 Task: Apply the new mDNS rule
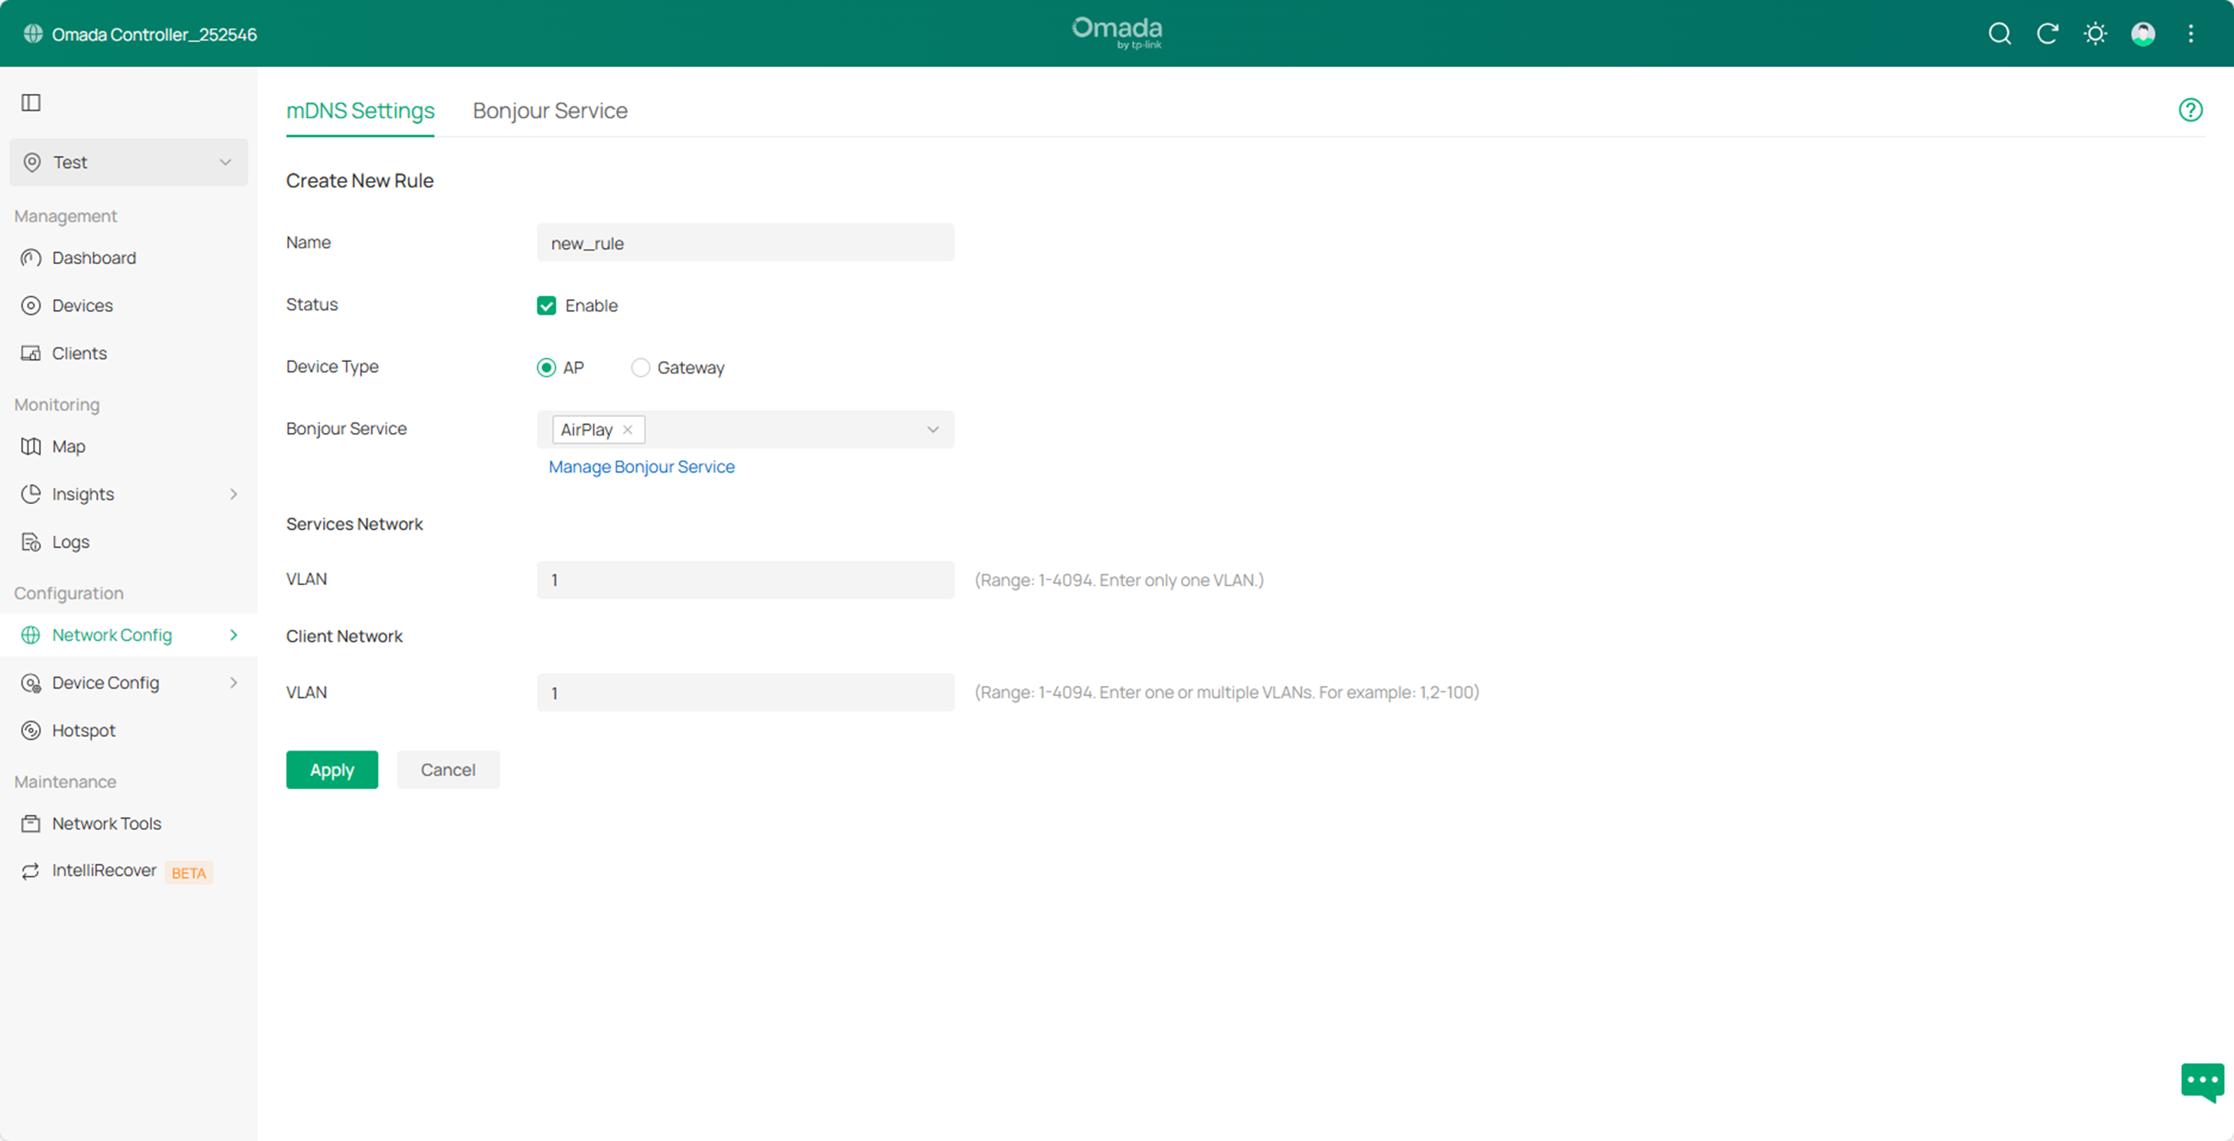pos(331,769)
